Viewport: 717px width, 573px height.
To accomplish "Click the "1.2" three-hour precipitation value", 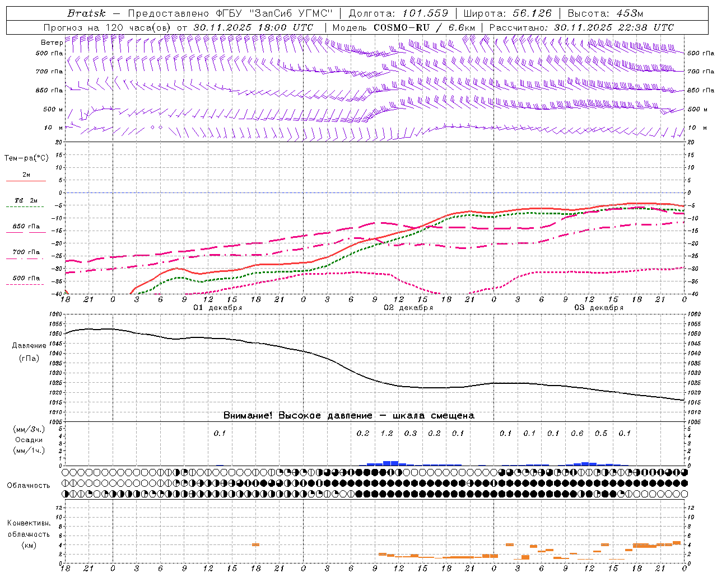I will point(387,433).
